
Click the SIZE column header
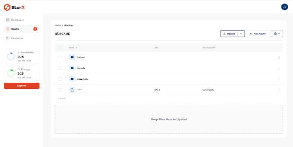tap(156, 48)
